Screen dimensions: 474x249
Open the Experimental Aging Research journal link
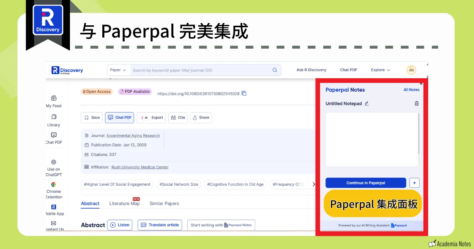tap(133, 136)
